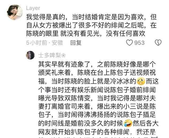Click the 回复 reply button
The image size is (169, 138).
point(76,43)
